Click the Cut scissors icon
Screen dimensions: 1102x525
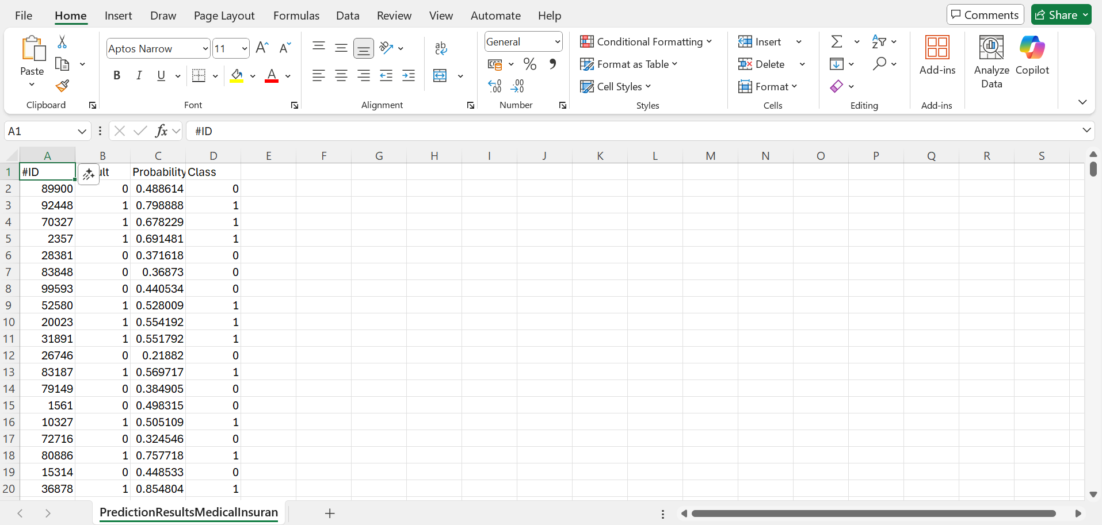(62, 42)
